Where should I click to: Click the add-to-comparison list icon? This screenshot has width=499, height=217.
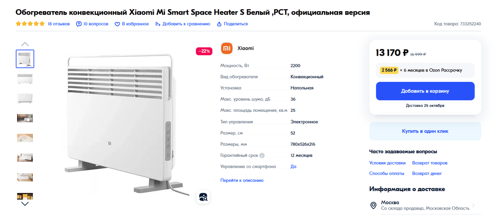pos(158,24)
